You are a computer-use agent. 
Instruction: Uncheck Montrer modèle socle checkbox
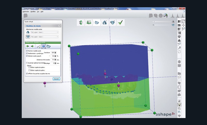[x=27, y=51]
